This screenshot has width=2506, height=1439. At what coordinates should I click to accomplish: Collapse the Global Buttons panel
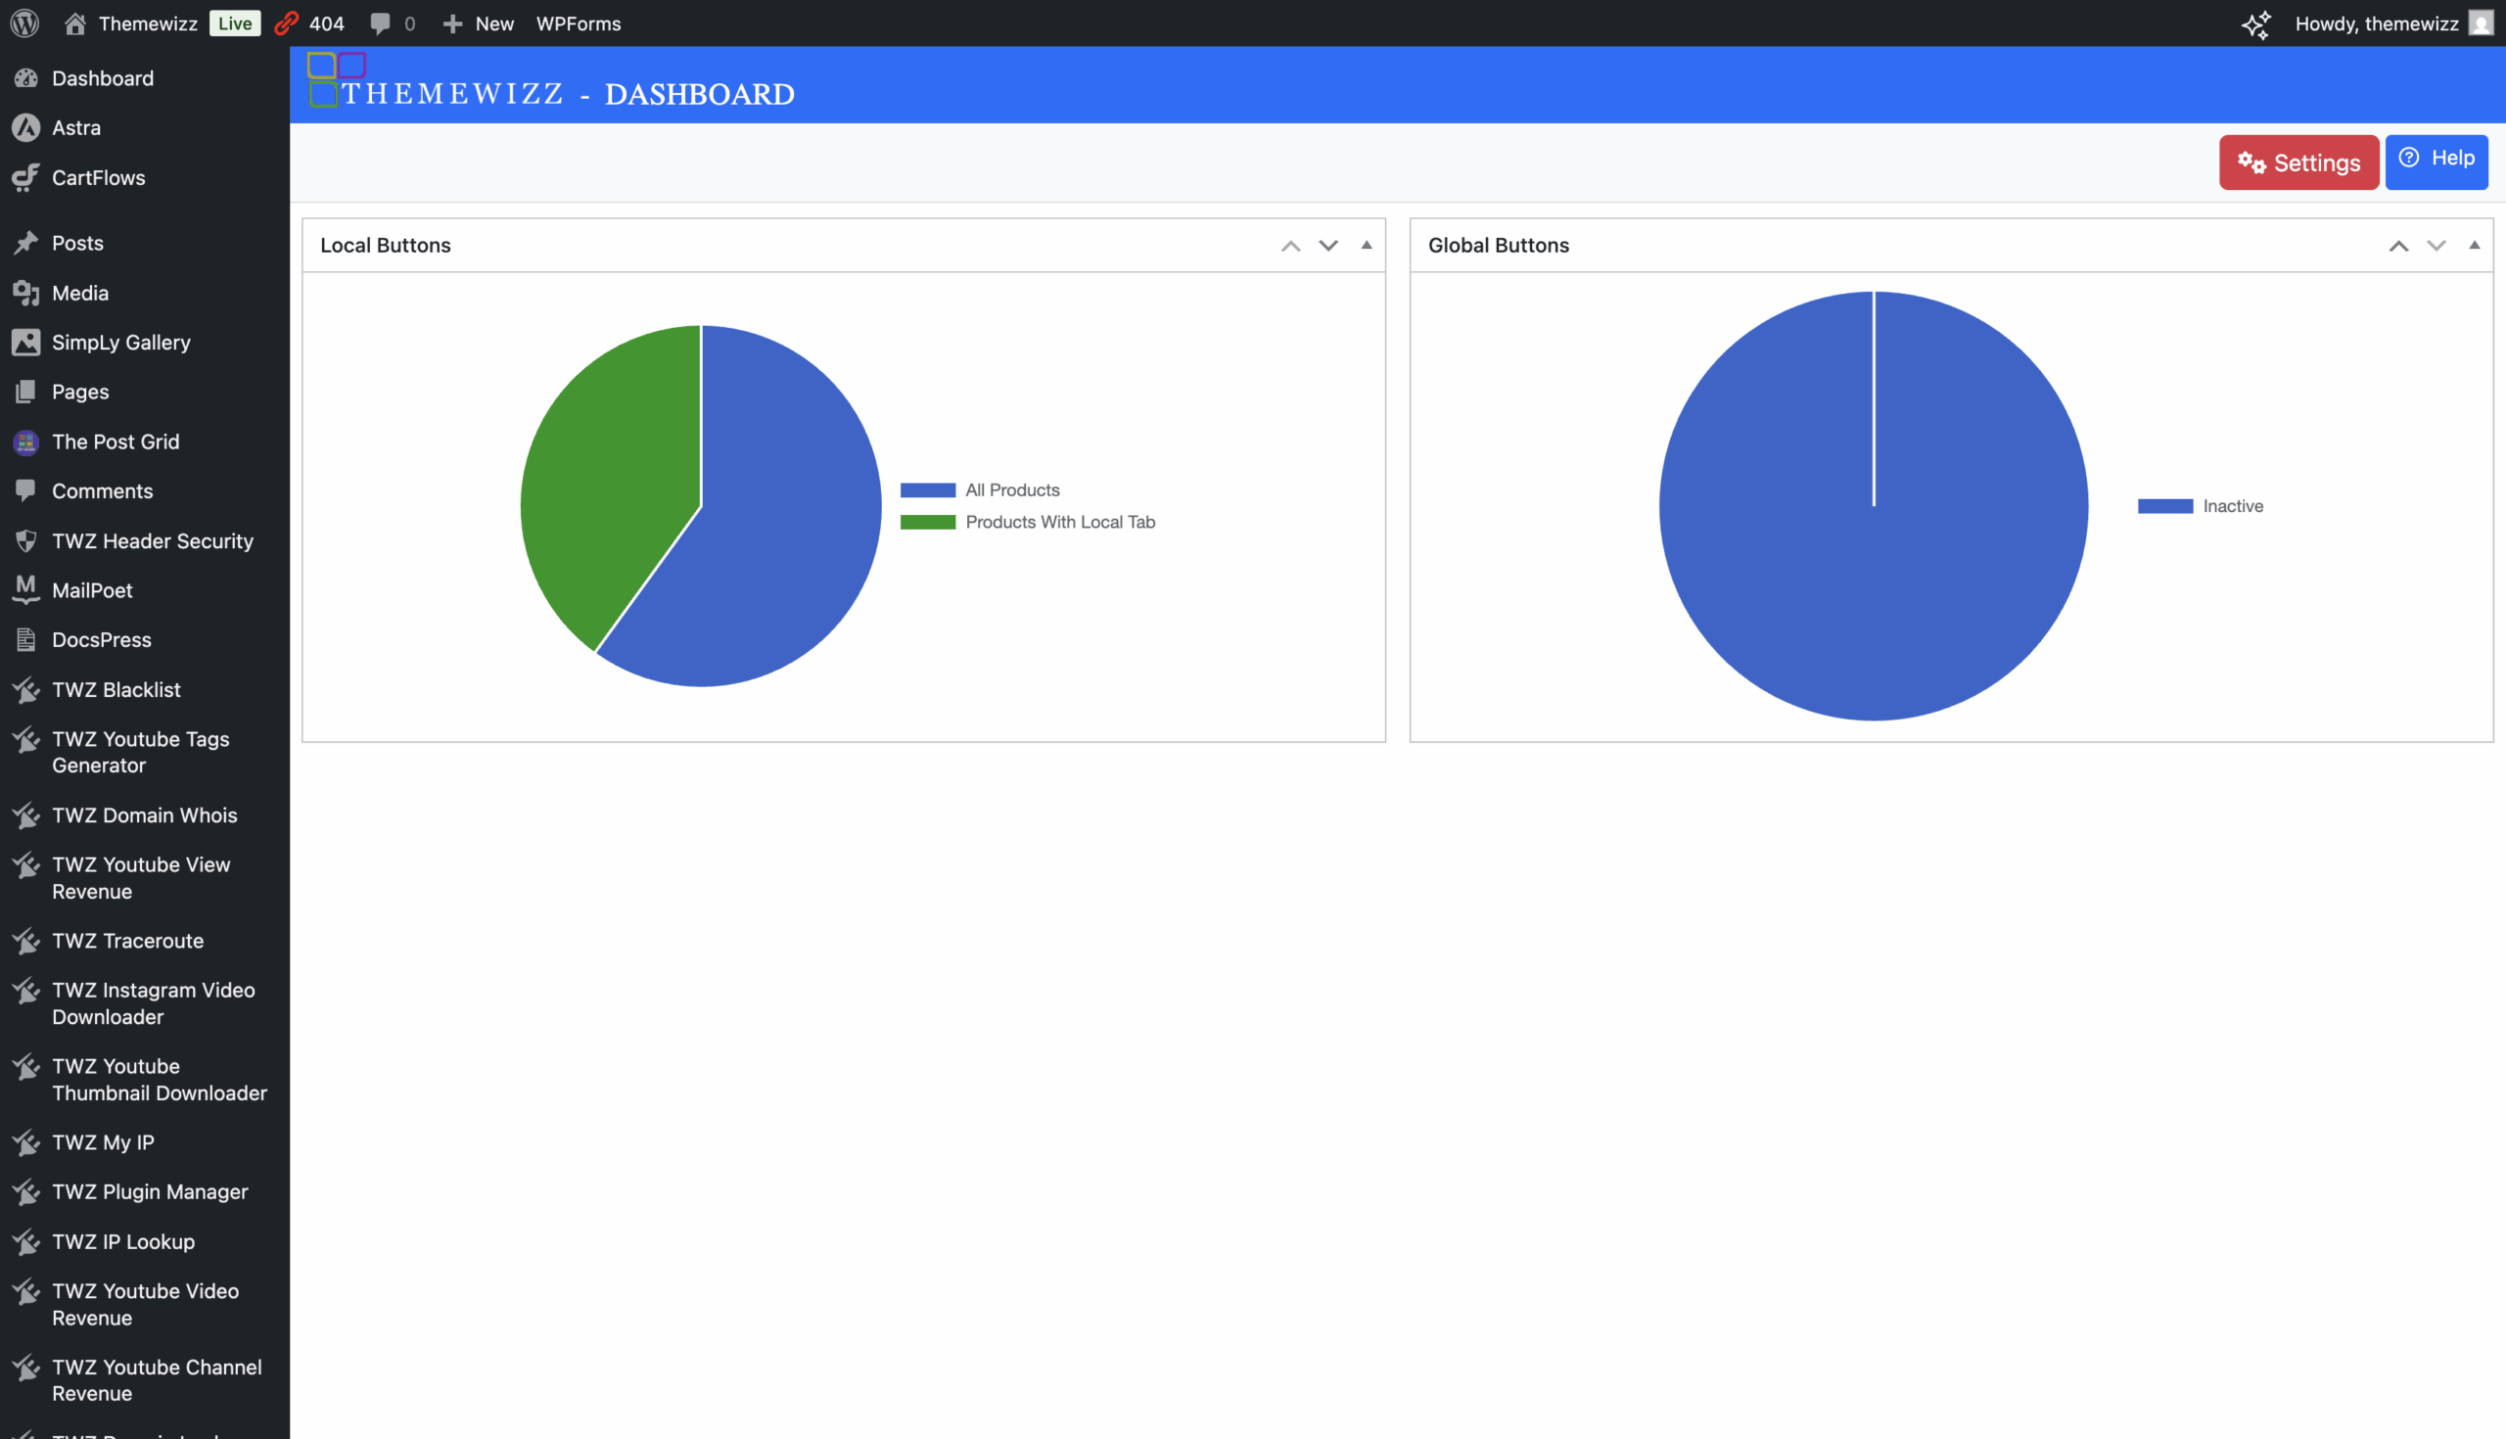coord(2475,245)
